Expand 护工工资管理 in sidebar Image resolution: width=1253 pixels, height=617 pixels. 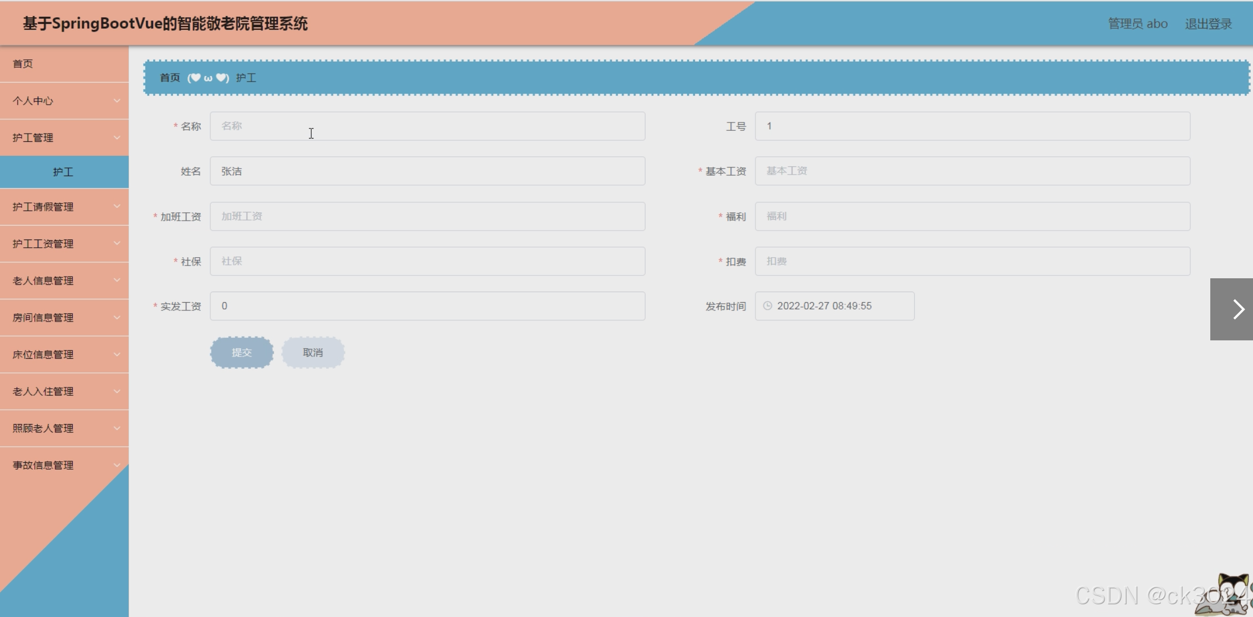click(x=64, y=244)
